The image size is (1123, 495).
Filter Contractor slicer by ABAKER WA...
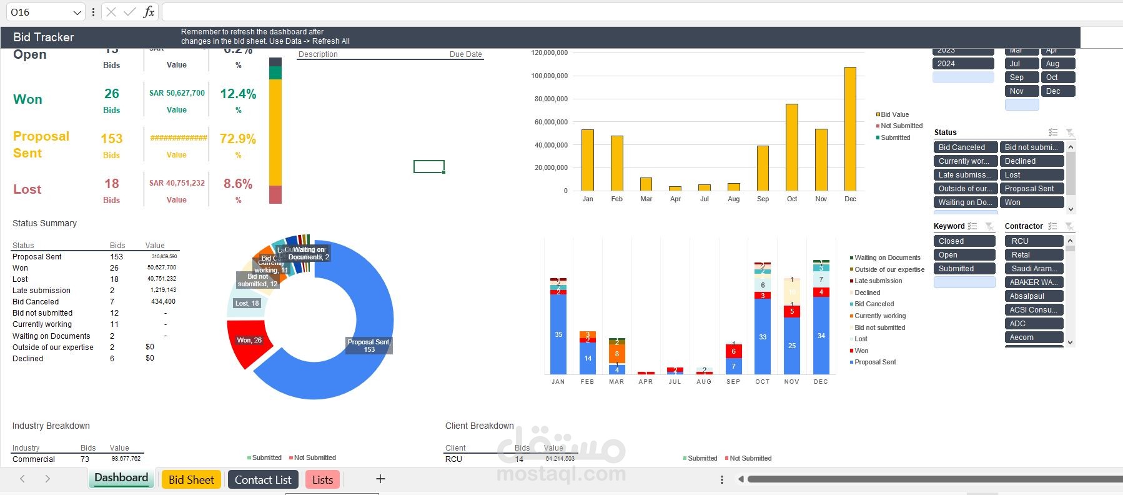(x=1034, y=282)
